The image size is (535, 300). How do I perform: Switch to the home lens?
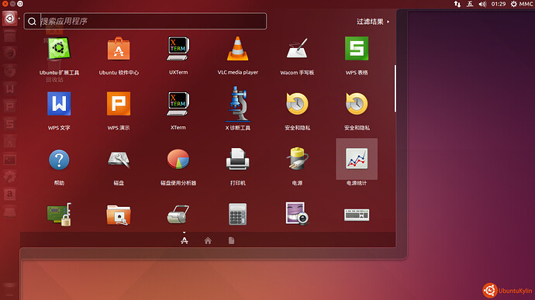coord(208,240)
